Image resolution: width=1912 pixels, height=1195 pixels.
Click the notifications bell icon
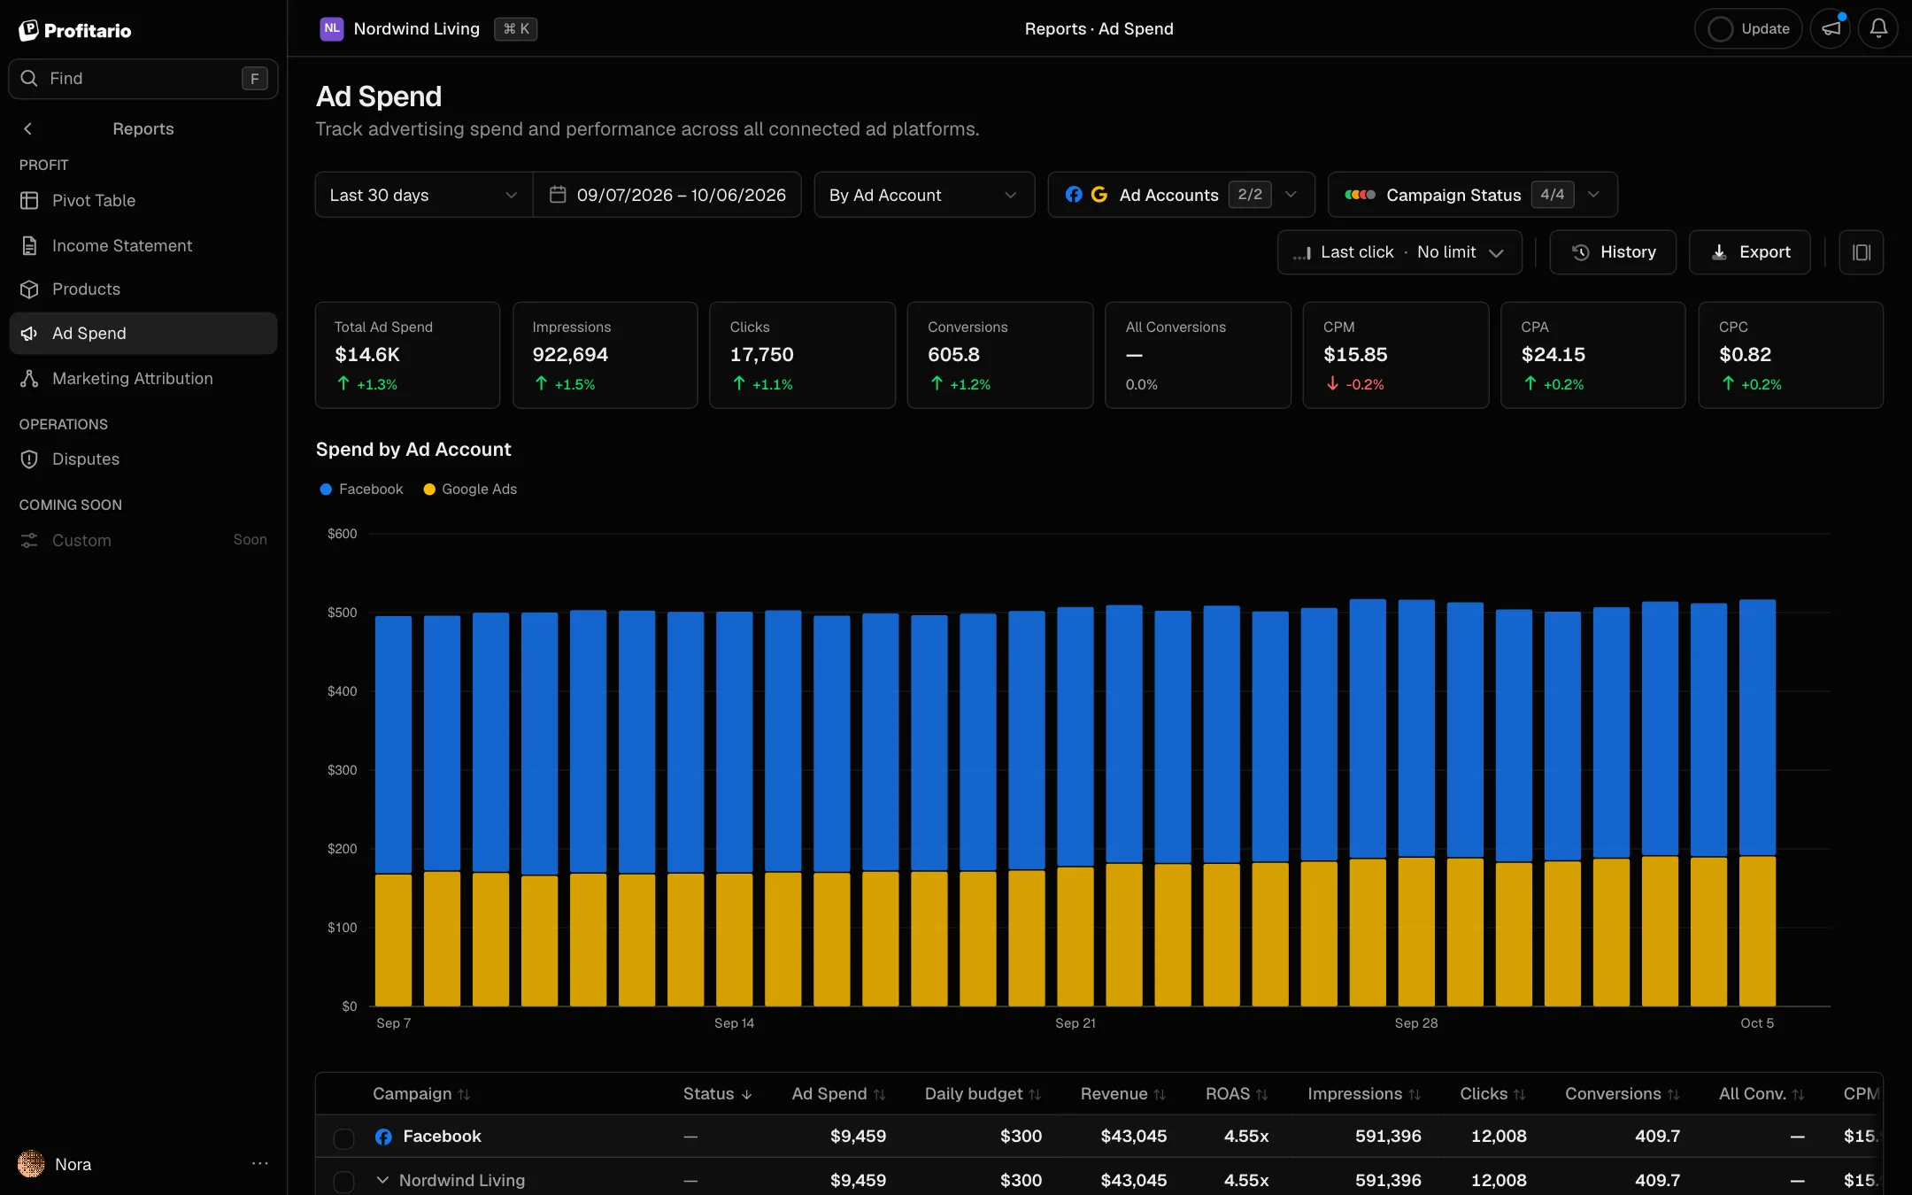(x=1877, y=28)
